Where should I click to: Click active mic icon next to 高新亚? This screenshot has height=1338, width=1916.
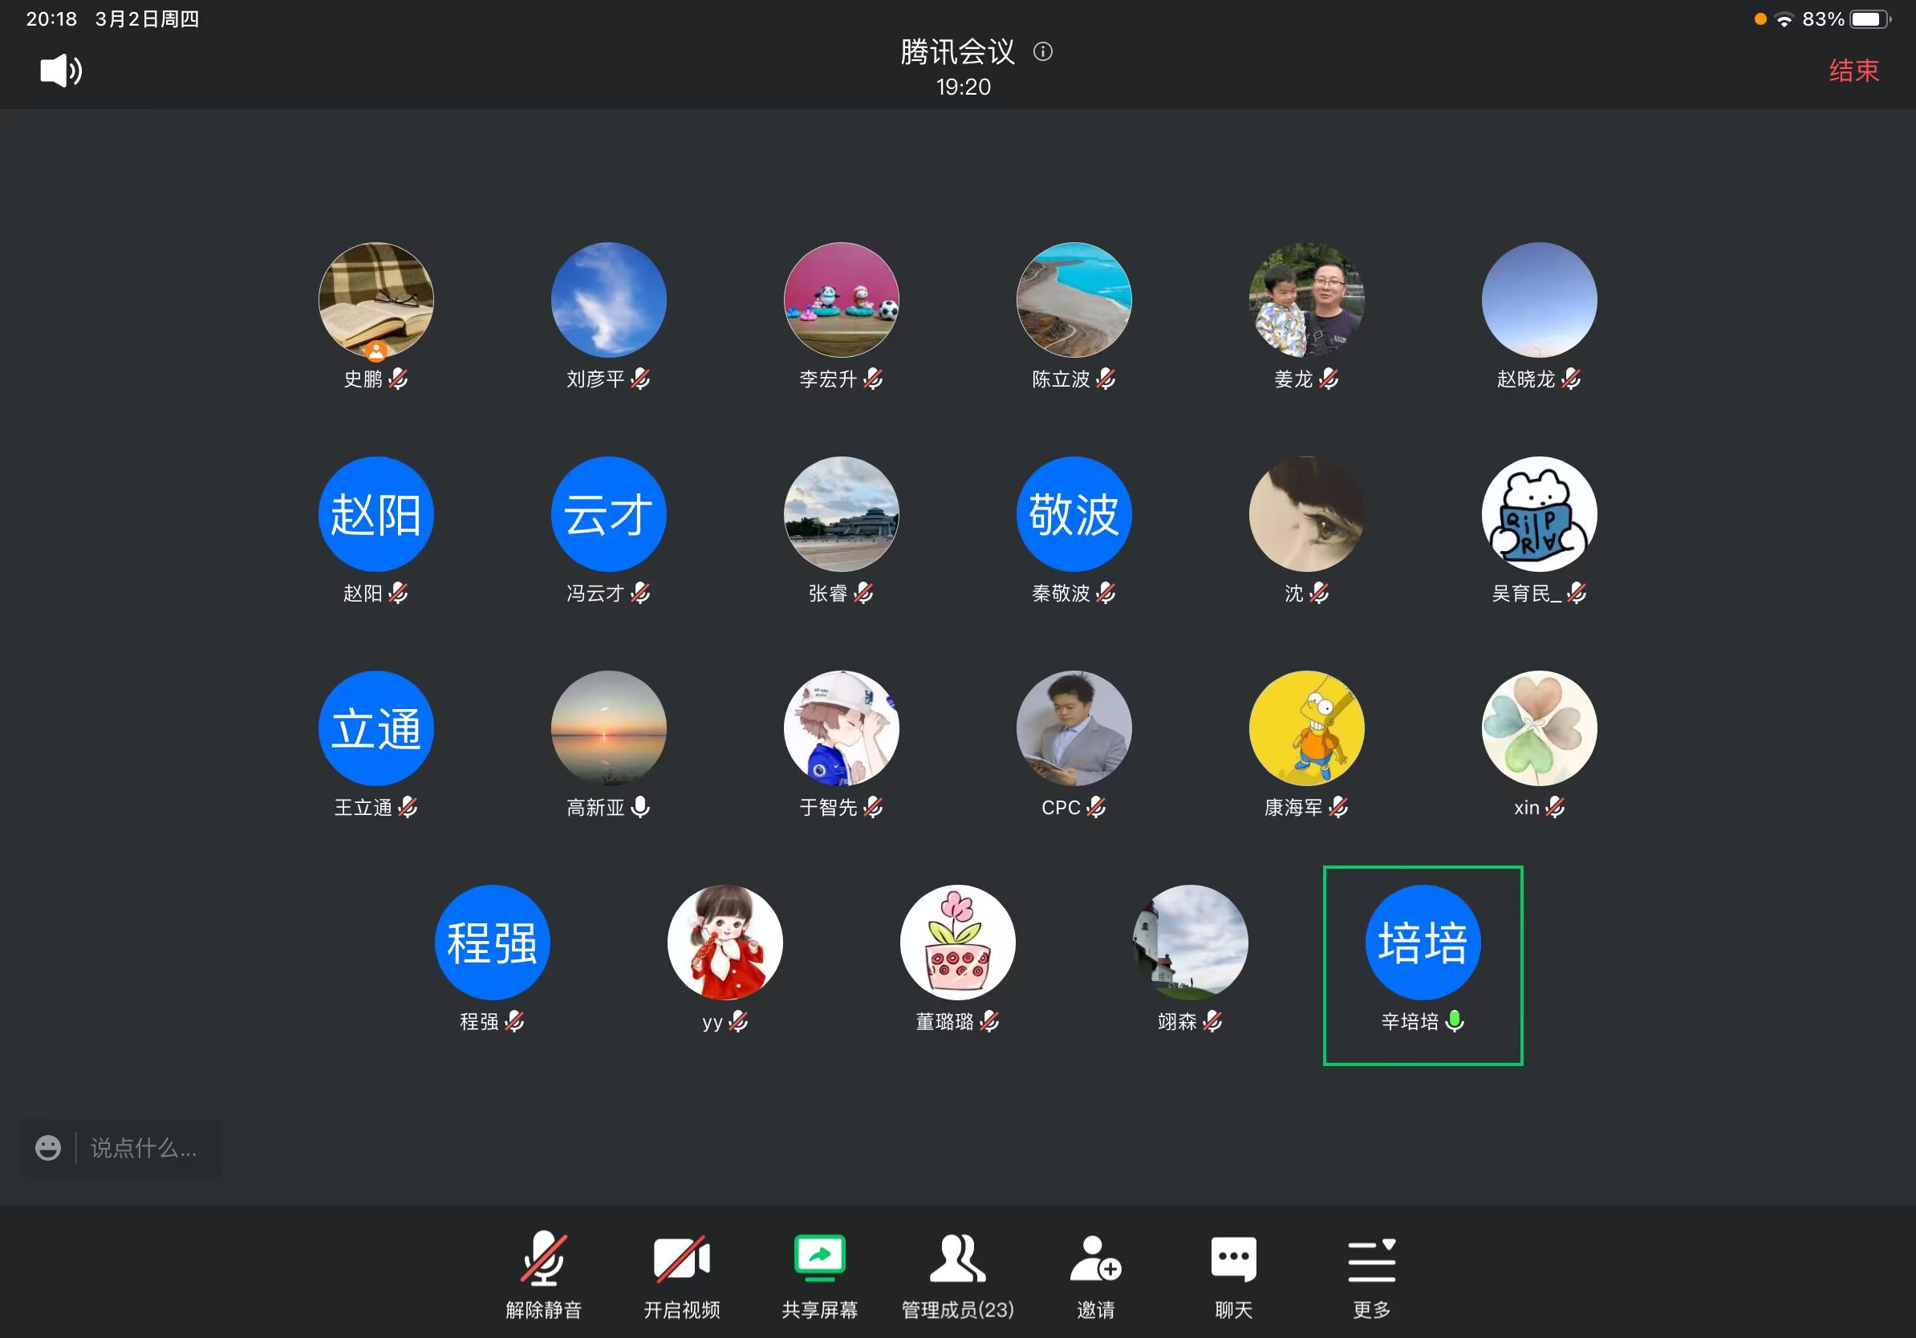click(640, 808)
